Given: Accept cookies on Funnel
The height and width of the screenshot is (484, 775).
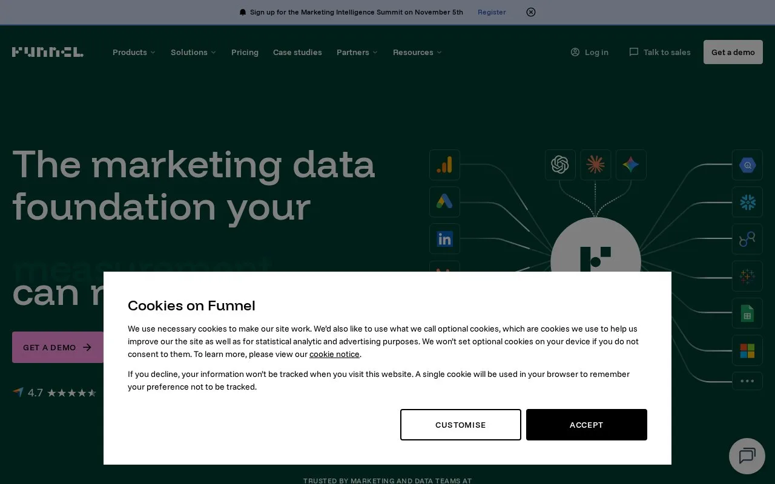Looking at the screenshot, I should tap(587, 425).
